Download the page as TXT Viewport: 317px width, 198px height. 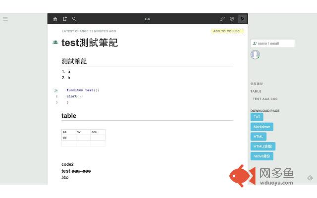257,117
